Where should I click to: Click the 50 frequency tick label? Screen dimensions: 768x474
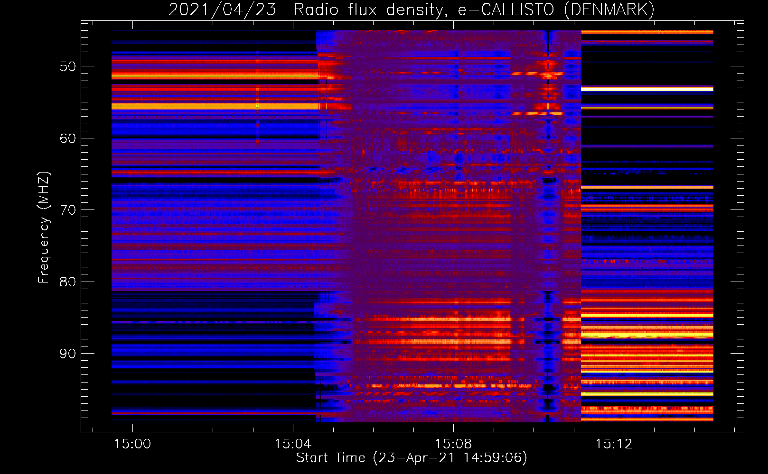pos(68,66)
